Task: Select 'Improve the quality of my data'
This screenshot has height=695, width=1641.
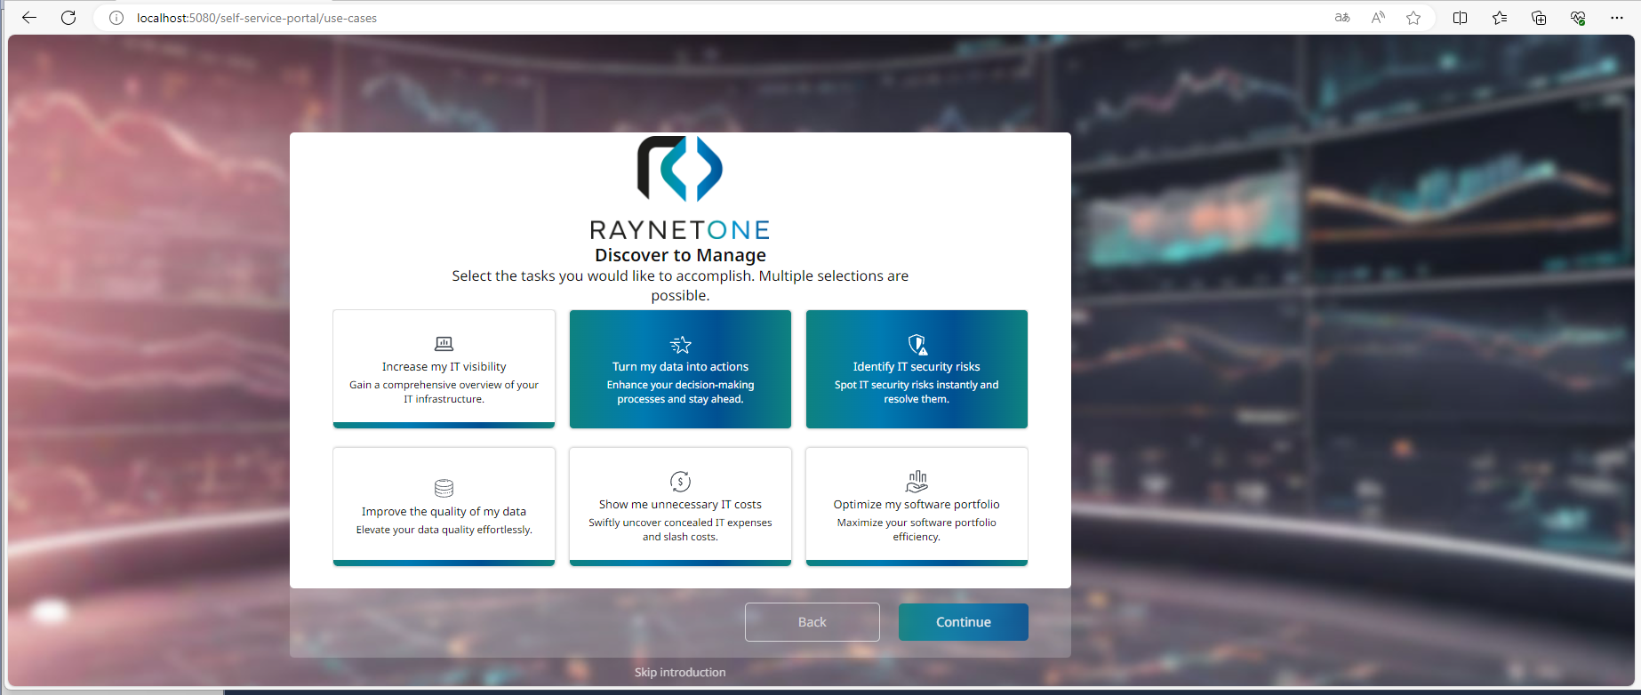Action: (x=444, y=511)
